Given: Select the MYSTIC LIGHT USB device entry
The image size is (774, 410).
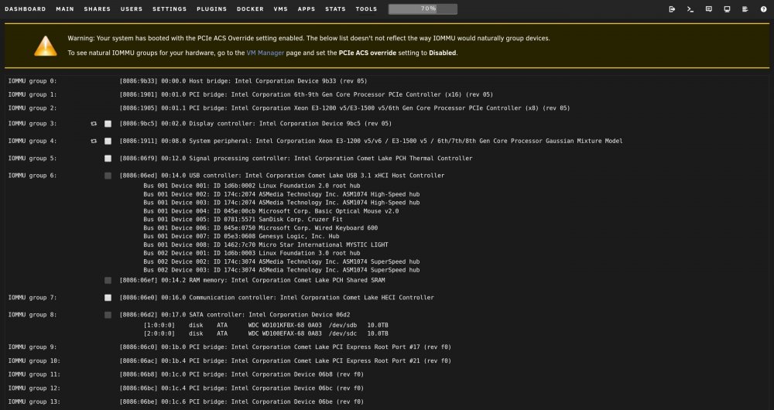Looking at the screenshot, I should (x=265, y=244).
